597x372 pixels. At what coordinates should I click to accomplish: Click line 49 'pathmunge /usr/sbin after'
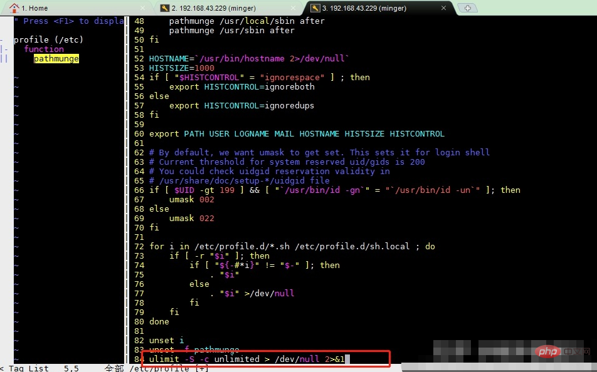[231, 31]
